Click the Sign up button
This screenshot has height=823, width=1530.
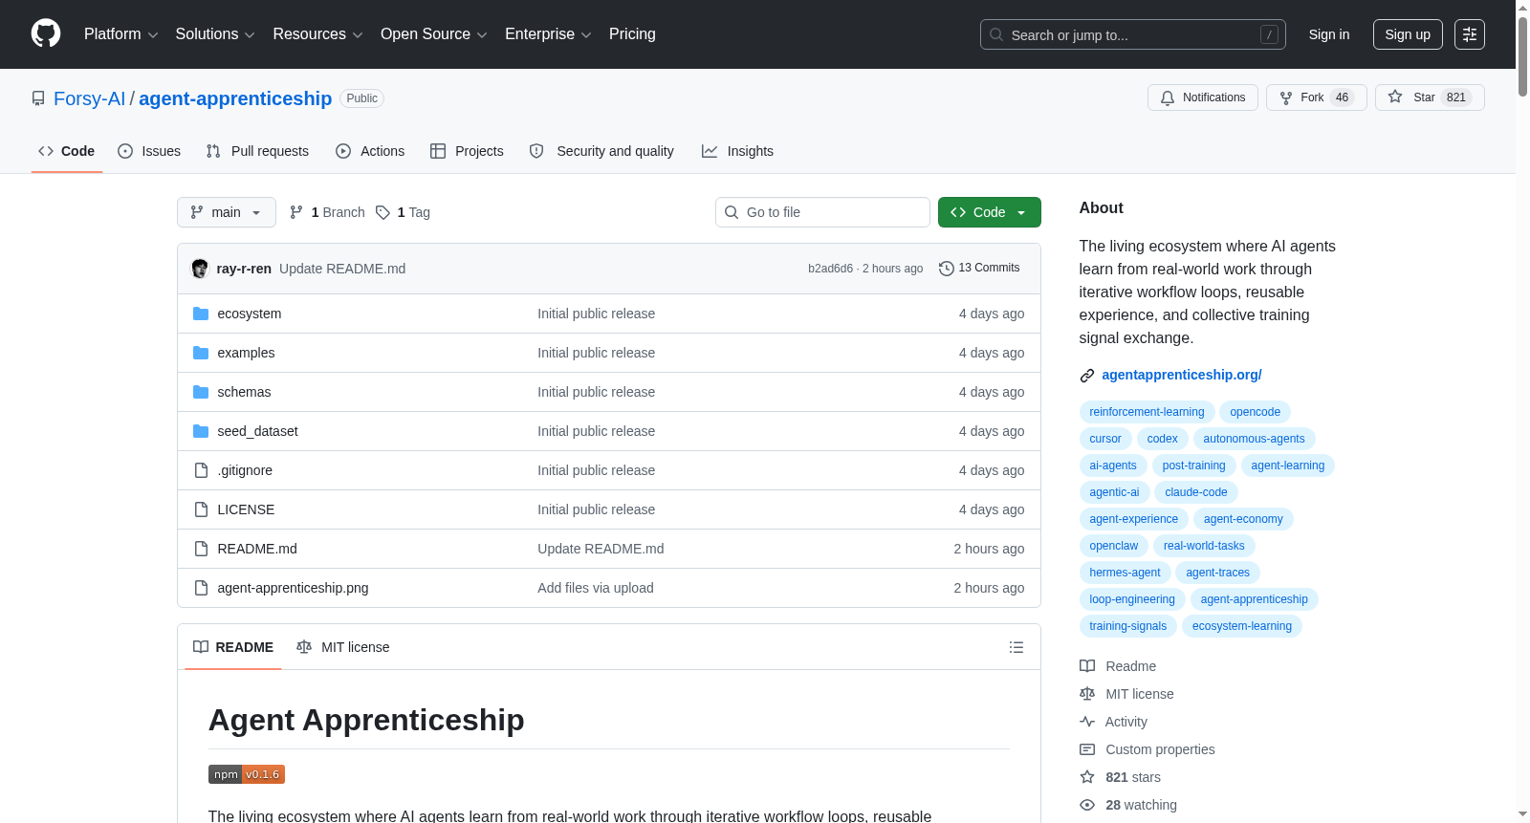1408,34
